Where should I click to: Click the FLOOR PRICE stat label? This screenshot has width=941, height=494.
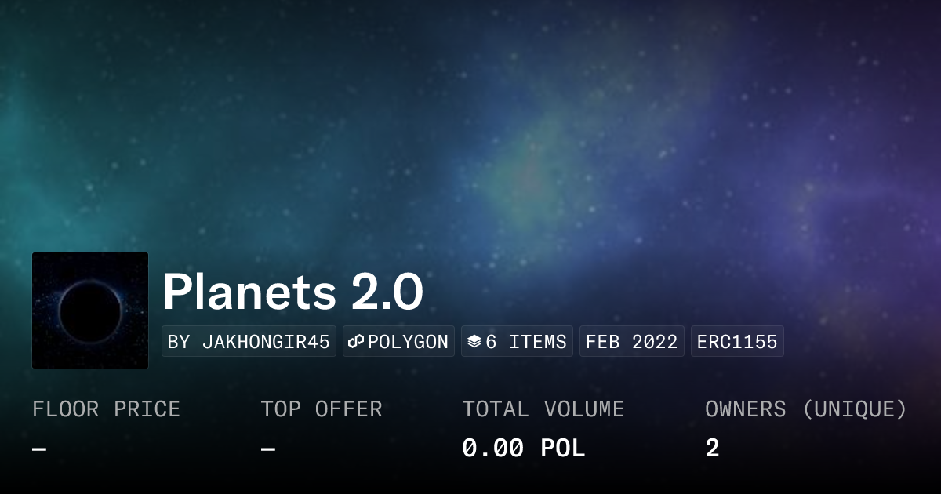pos(106,409)
